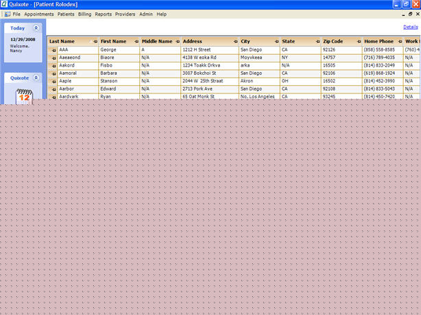Click city cell No. Los Angeles
Image resolution: width=421 pixels, height=315 pixels.
pyautogui.click(x=259, y=97)
